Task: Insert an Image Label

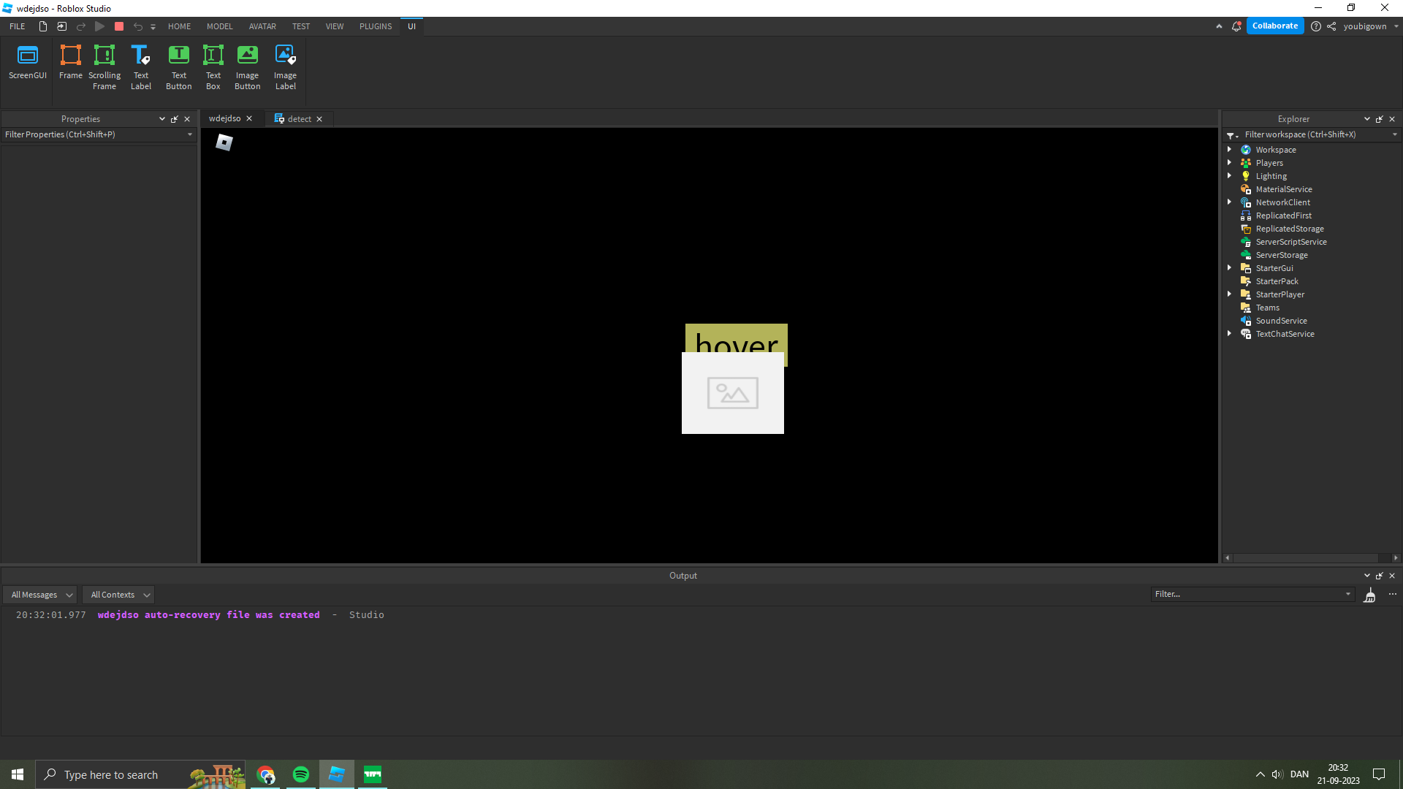Action: pyautogui.click(x=285, y=66)
